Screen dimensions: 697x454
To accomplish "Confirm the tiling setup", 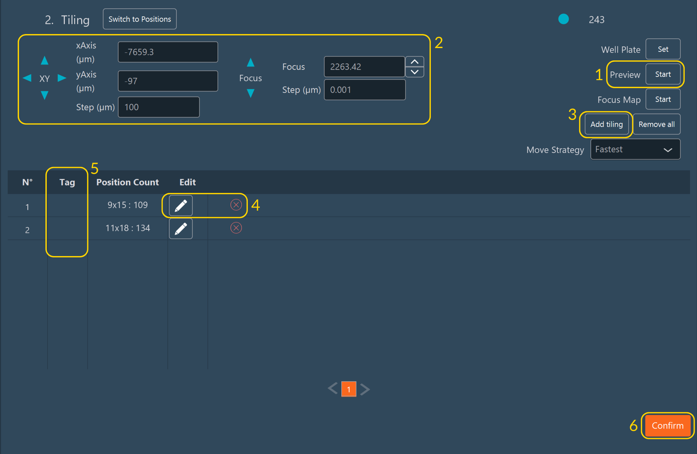I will click(x=667, y=426).
